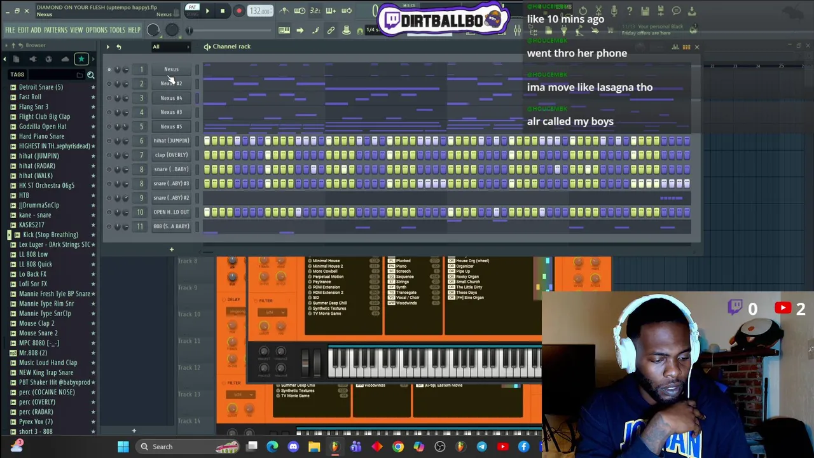Click the volume knob of Nexus #5 channel
The image size is (814, 458).
[x=125, y=127]
